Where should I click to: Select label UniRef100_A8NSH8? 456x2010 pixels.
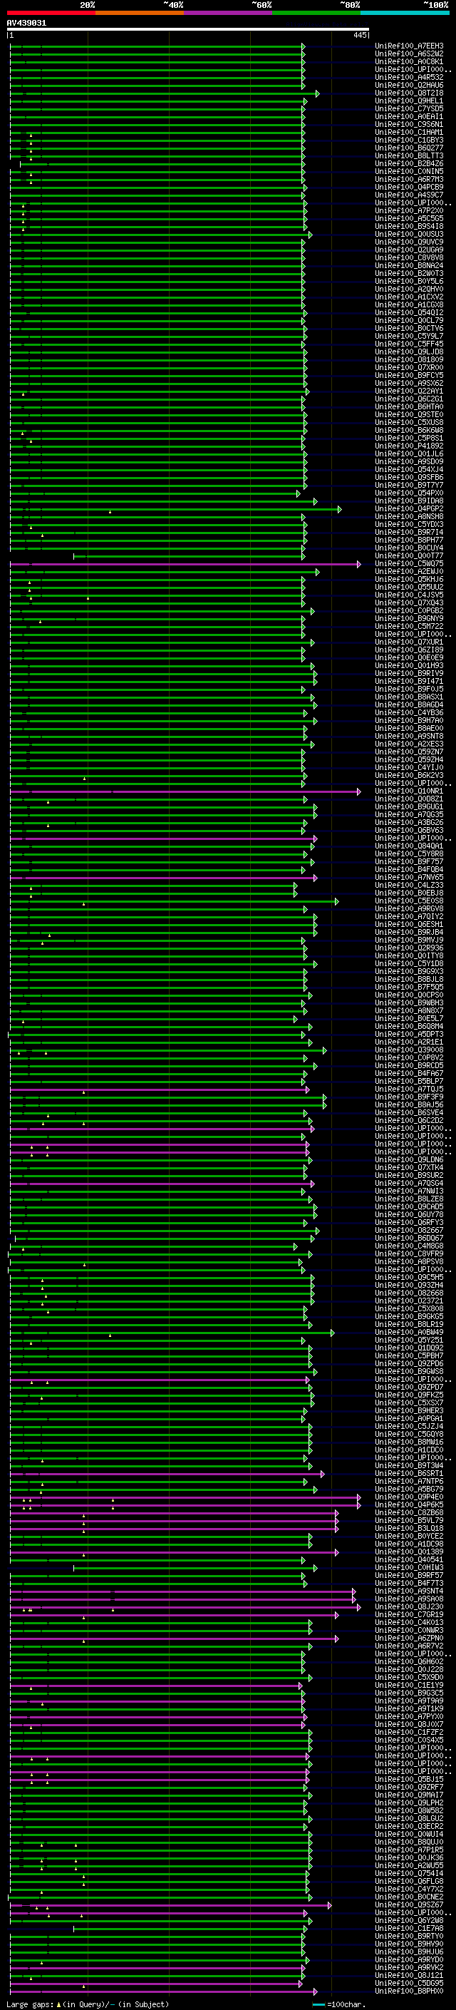409,516
